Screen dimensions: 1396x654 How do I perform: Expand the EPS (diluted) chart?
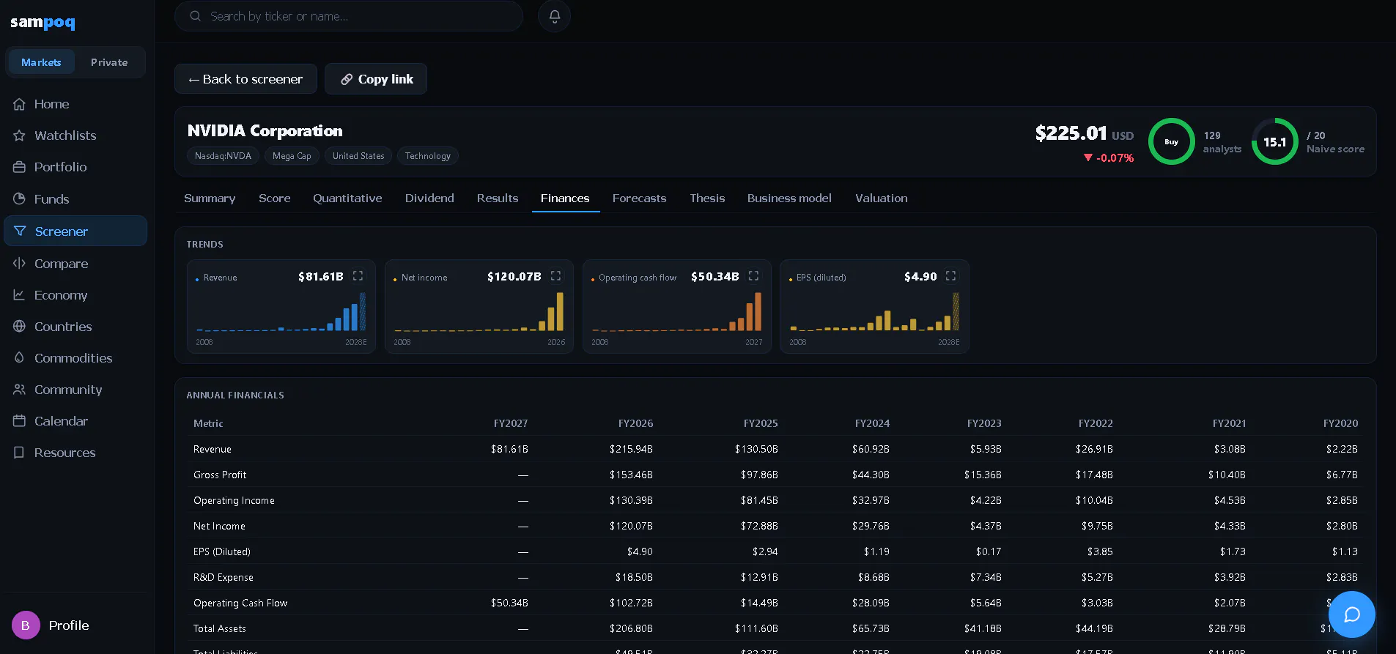click(x=950, y=276)
